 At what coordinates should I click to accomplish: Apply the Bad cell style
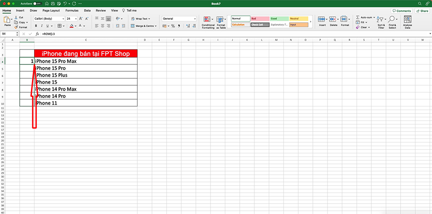click(x=260, y=19)
